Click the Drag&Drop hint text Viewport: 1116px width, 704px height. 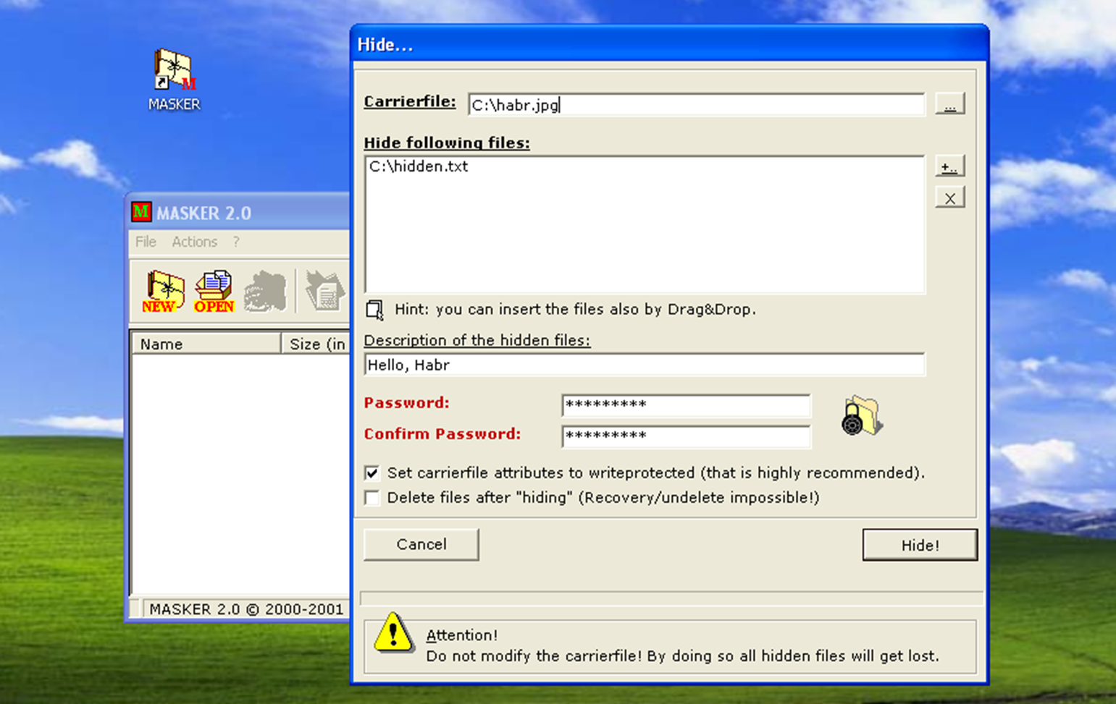[x=575, y=310]
